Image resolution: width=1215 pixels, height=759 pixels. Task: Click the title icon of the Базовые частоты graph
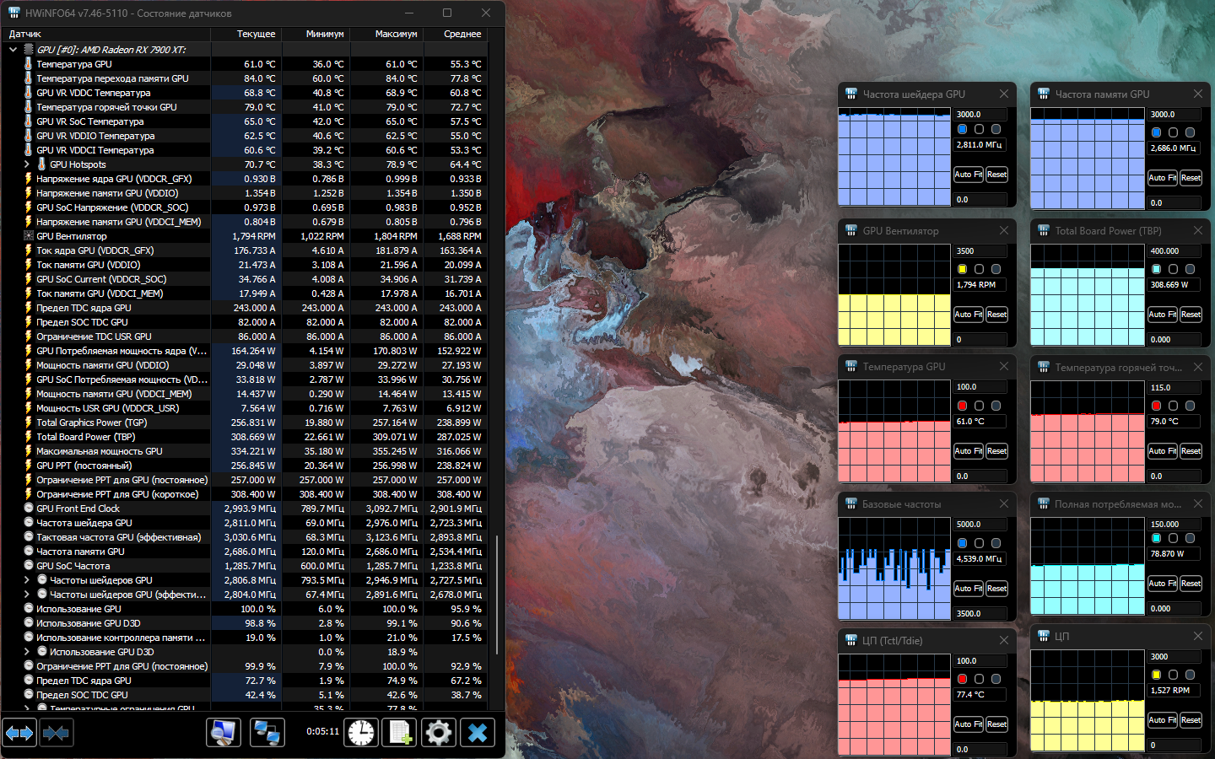pos(850,503)
